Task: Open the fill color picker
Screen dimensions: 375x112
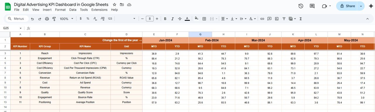Action: [197, 19]
